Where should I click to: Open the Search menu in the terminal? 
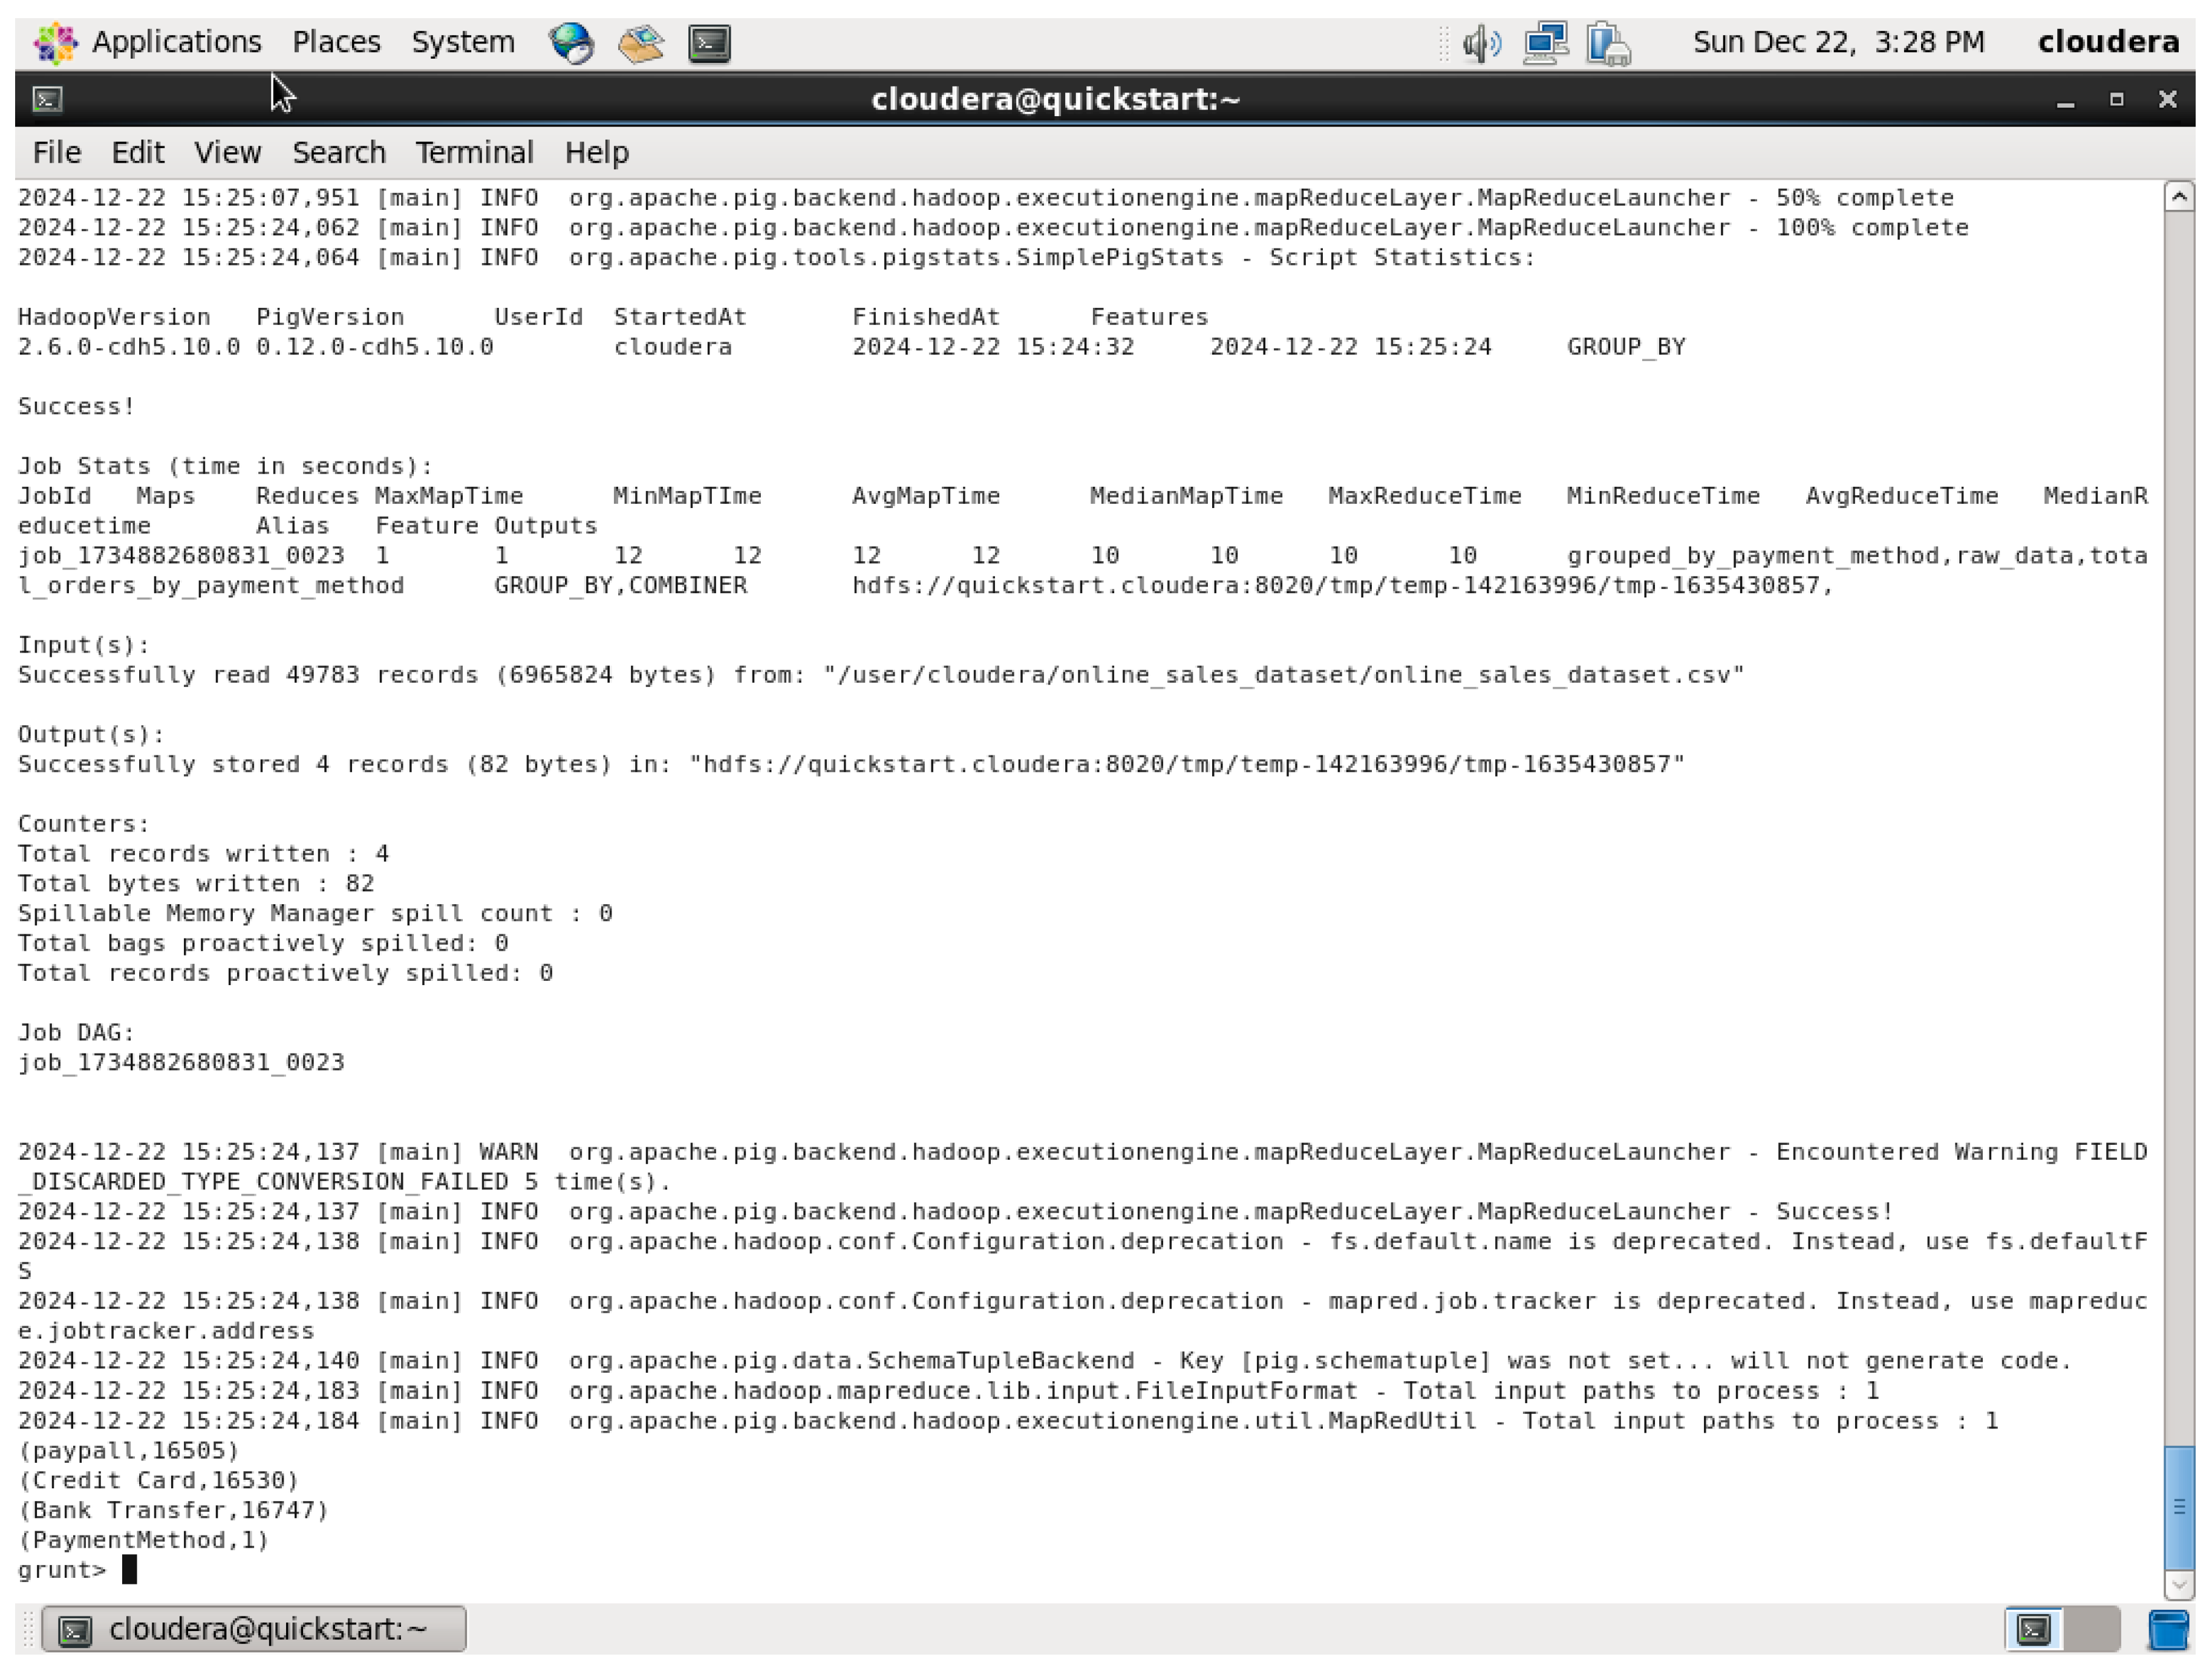click(339, 152)
